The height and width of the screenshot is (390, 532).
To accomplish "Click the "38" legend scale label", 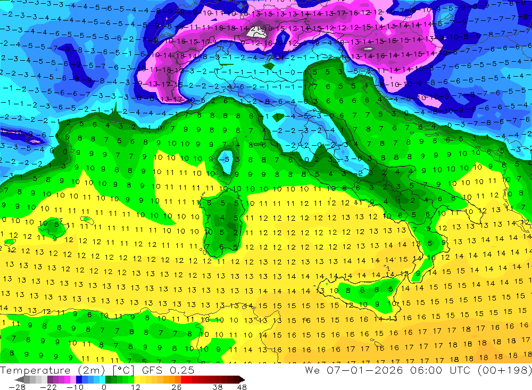I will click(x=218, y=387).
